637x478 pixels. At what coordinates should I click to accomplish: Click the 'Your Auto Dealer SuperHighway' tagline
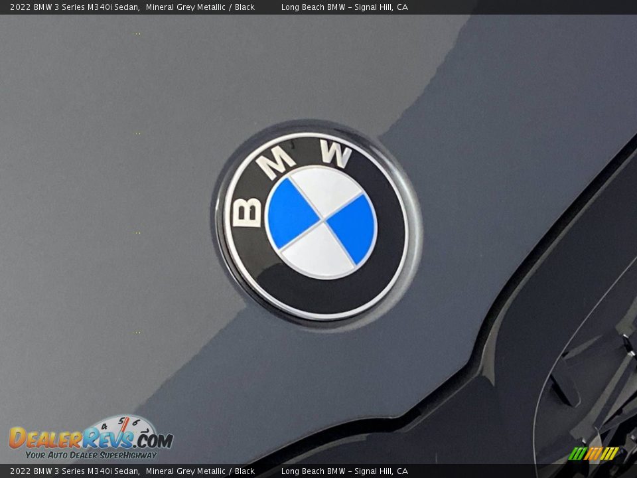pos(91,455)
